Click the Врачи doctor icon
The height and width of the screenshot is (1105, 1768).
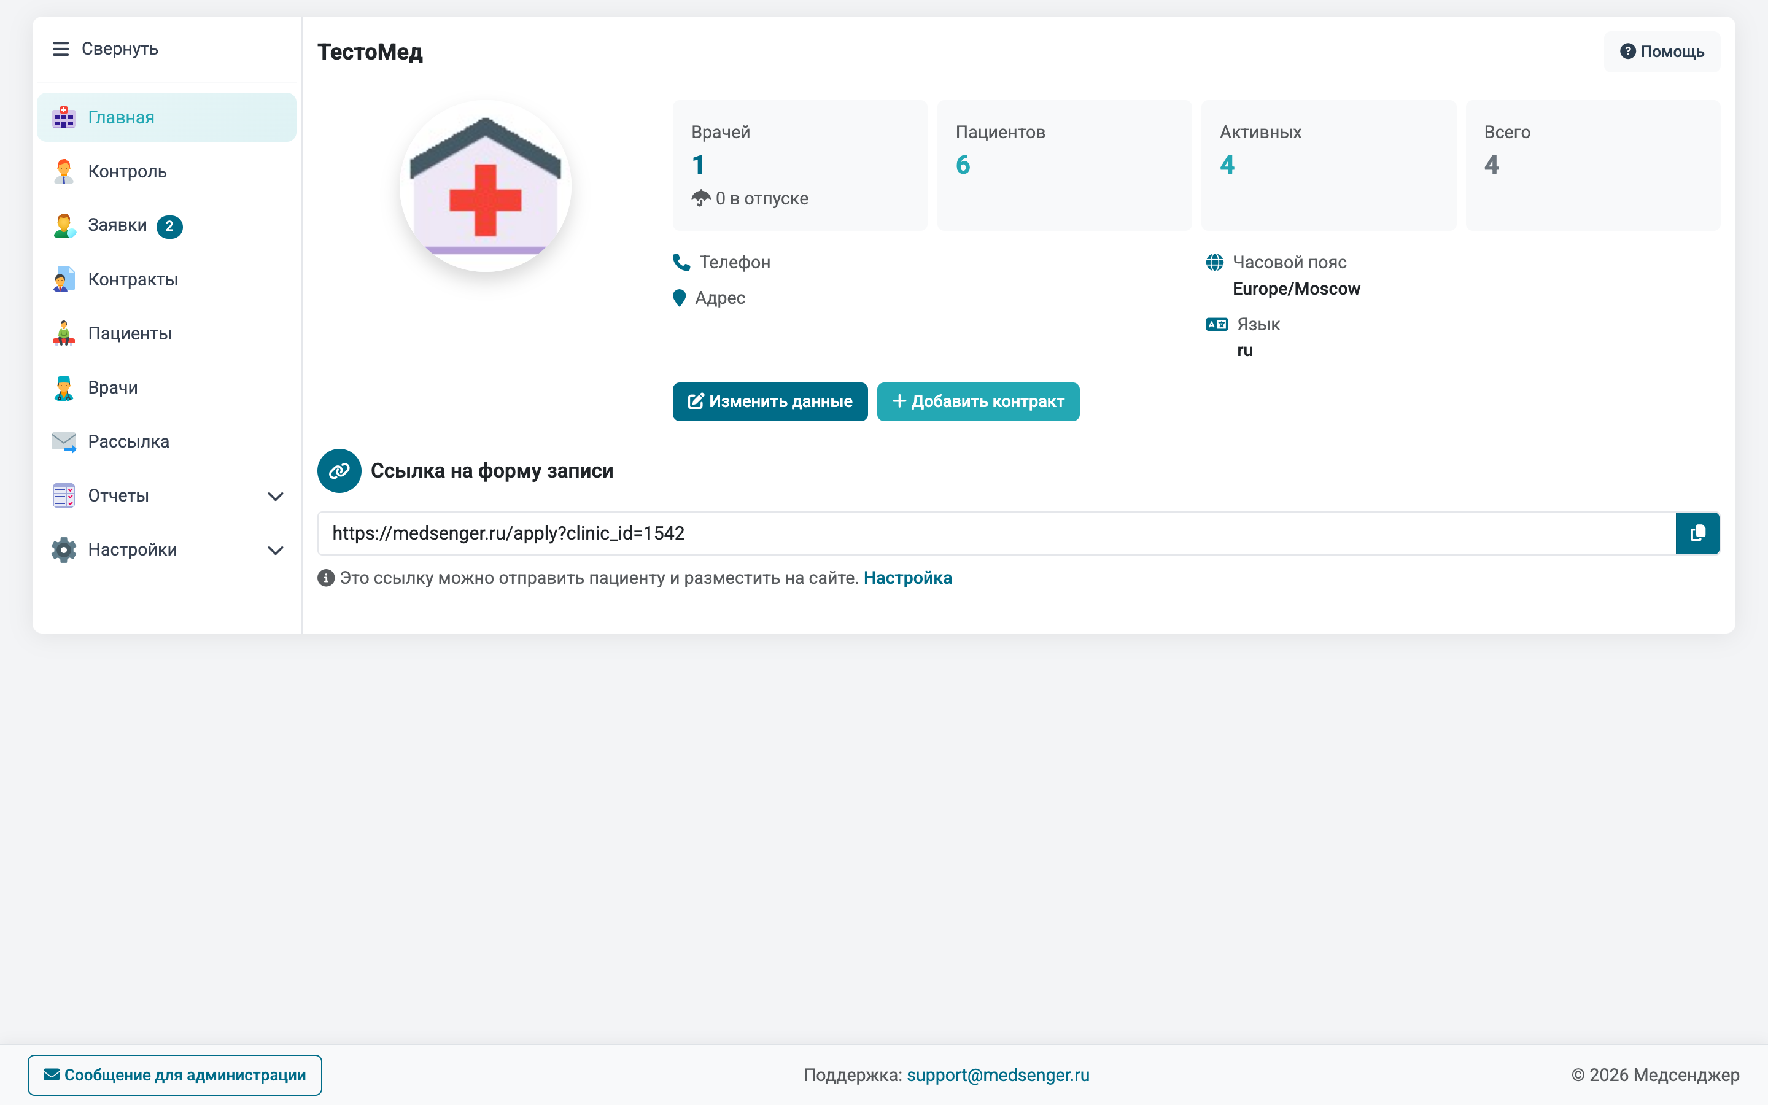click(64, 387)
